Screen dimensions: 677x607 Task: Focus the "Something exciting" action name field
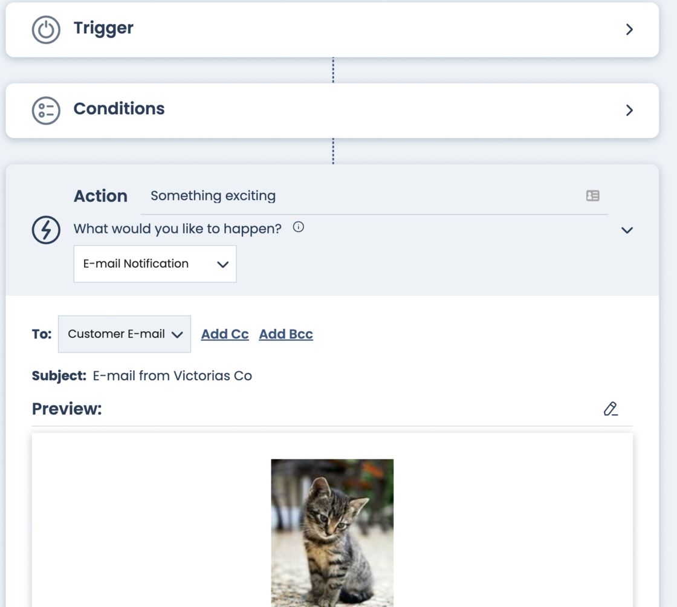click(363, 196)
